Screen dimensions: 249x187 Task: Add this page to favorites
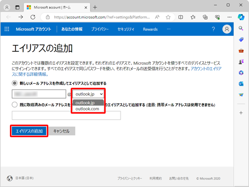[x=168, y=17]
